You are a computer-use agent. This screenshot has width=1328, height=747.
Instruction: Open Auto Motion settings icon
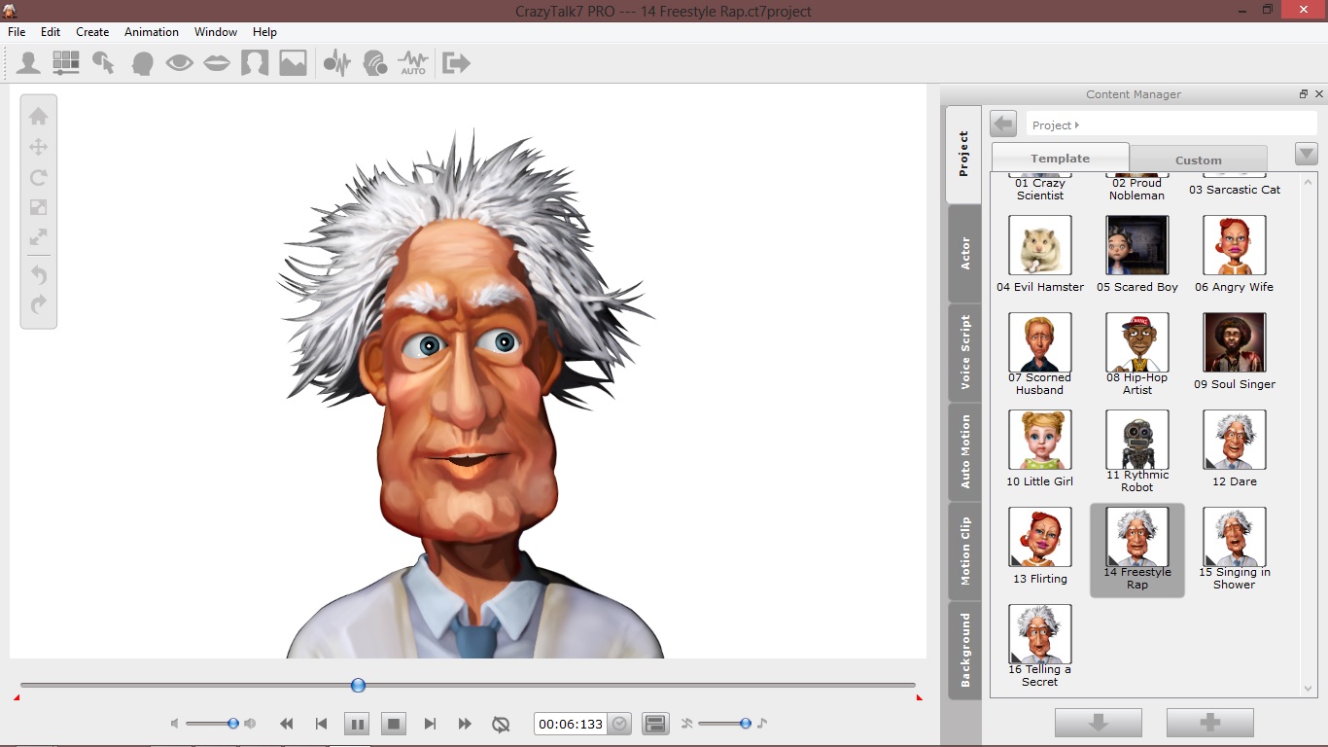[413, 63]
